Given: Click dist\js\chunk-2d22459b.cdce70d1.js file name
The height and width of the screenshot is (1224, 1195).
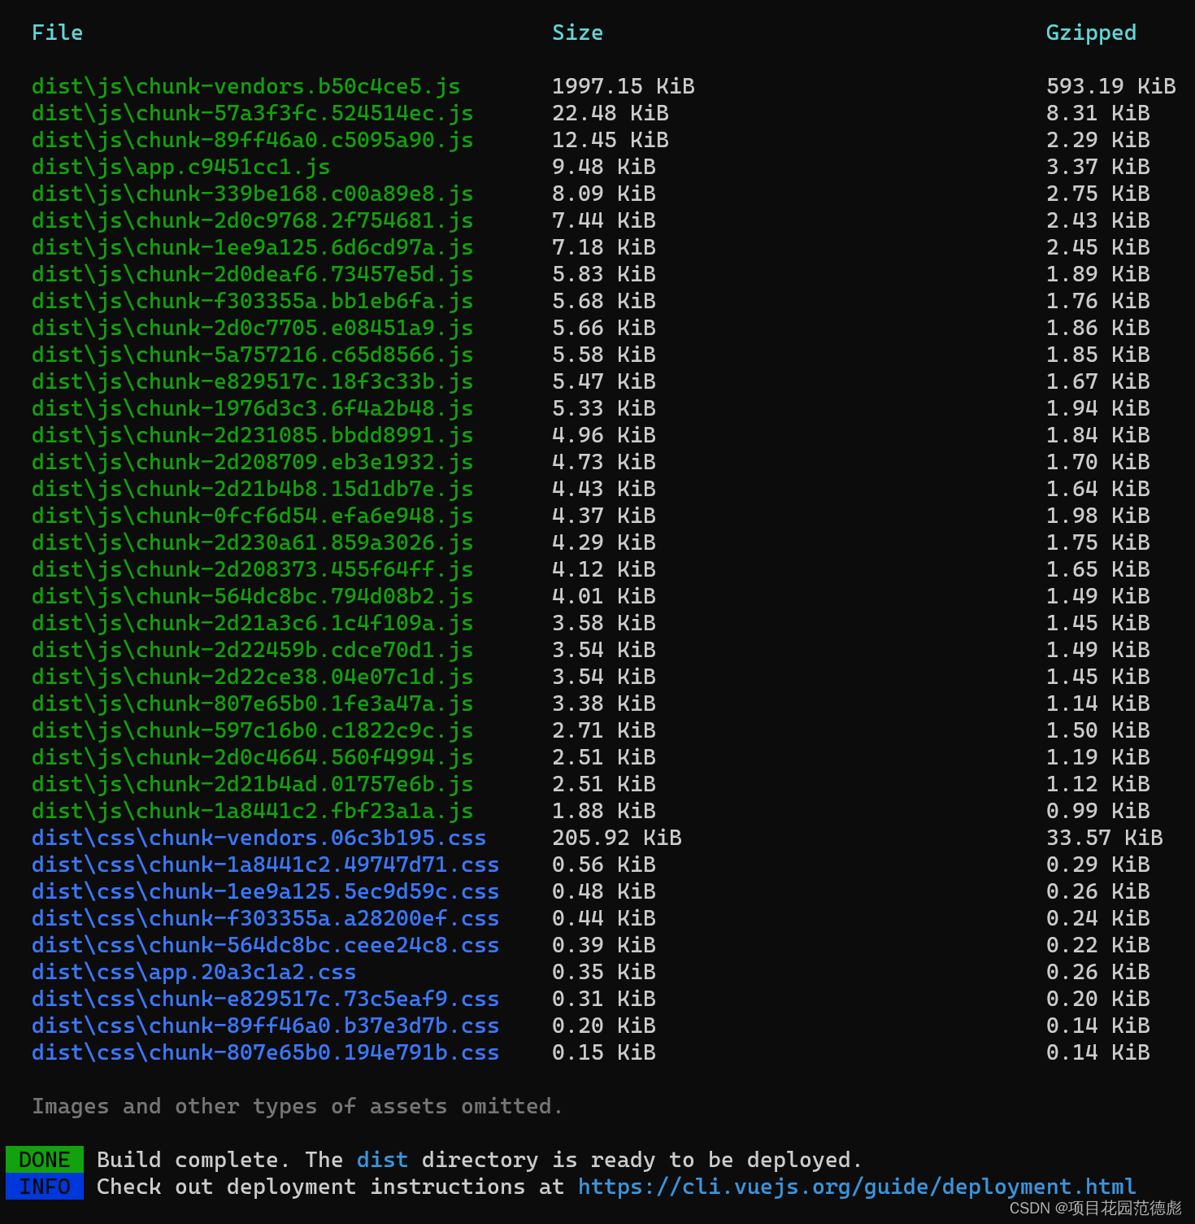Looking at the screenshot, I should (253, 650).
